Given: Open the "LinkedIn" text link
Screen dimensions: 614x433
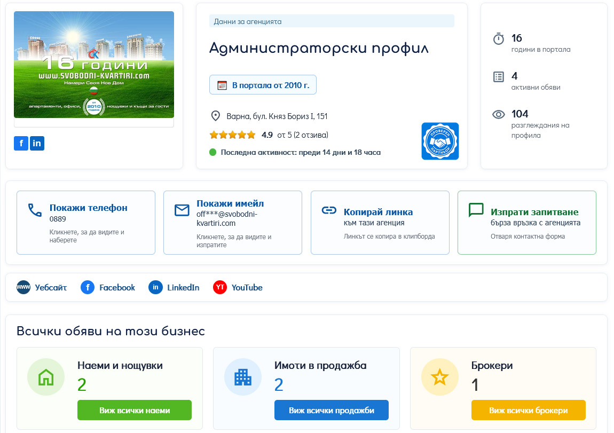Looking at the screenshot, I should point(183,288).
